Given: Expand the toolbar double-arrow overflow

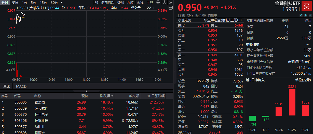Looking at the screenshot, I should tap(171, 3).
